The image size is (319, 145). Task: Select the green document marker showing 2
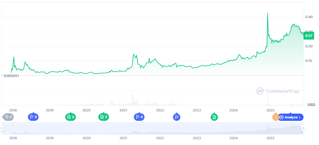[104, 117]
